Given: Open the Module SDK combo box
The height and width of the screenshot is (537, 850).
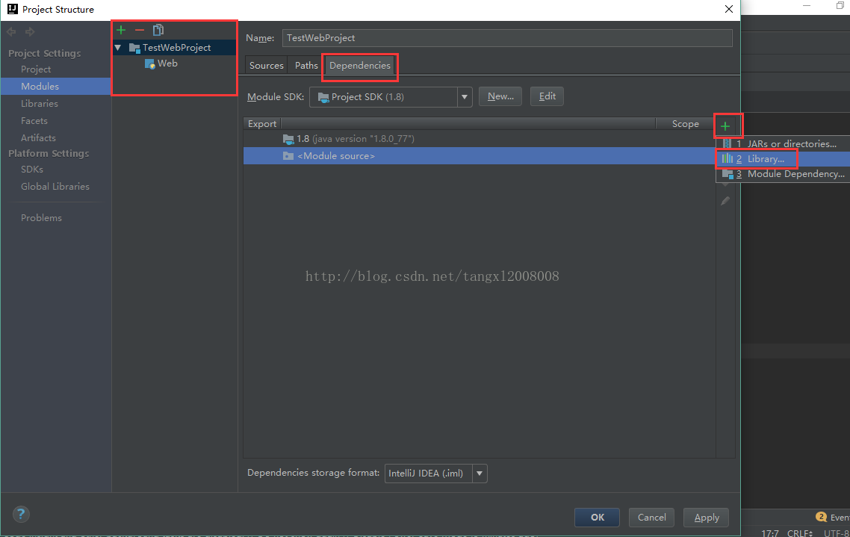Looking at the screenshot, I should (x=391, y=97).
